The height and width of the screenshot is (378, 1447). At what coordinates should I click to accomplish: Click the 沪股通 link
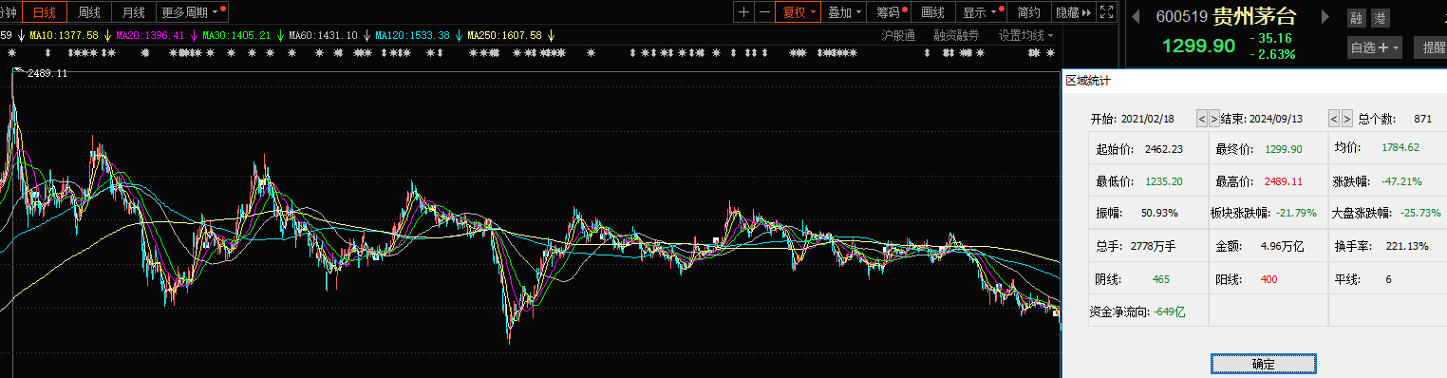(897, 35)
